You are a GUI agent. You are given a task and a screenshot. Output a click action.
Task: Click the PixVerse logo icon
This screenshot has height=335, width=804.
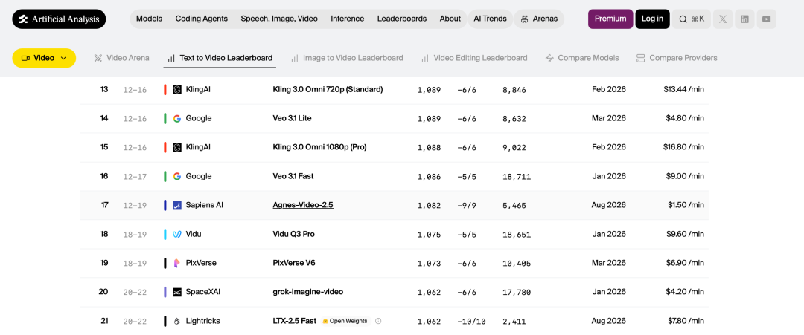pos(177,263)
